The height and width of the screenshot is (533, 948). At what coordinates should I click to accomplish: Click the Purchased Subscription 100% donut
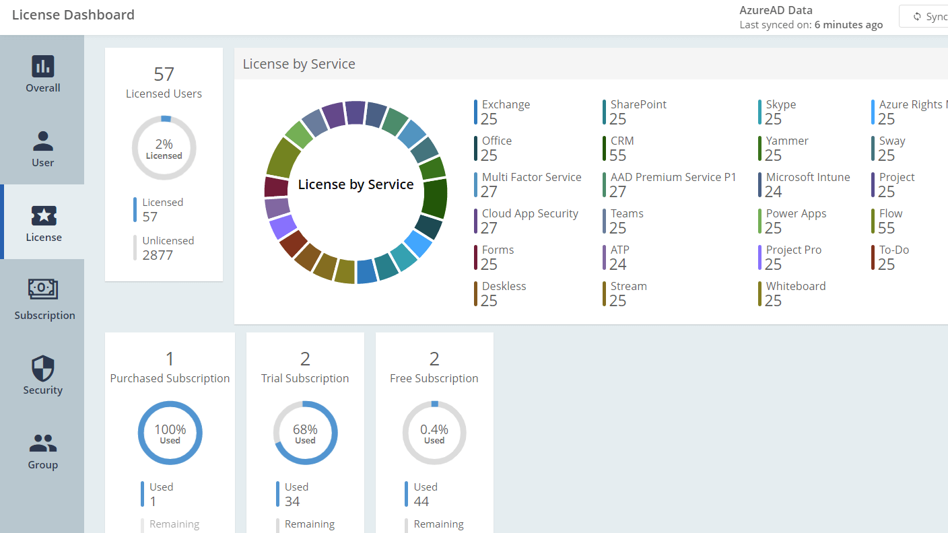(x=170, y=433)
